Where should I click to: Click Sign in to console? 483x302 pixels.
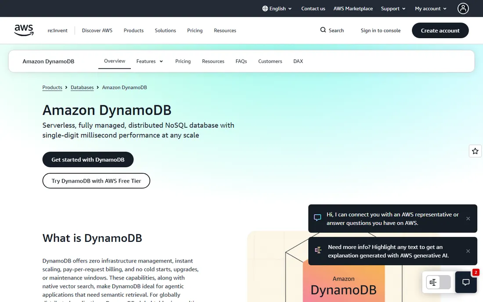coord(380,30)
